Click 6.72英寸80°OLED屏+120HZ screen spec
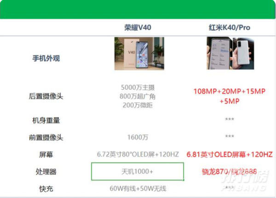The width and height of the screenshot is (276, 198). coord(138,154)
